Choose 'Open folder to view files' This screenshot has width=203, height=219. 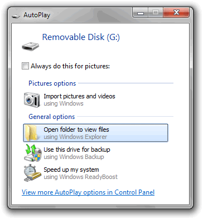(x=96, y=133)
